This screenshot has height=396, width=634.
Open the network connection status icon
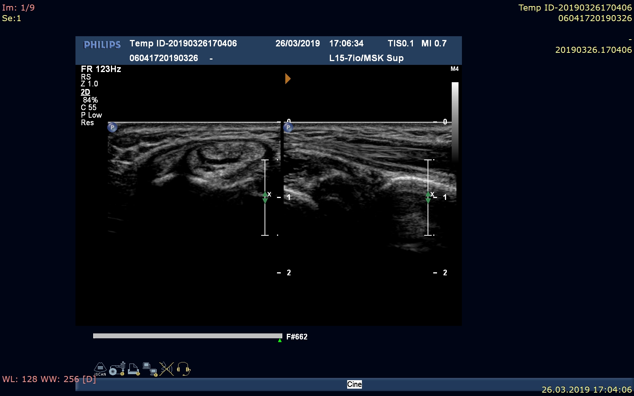(150, 369)
